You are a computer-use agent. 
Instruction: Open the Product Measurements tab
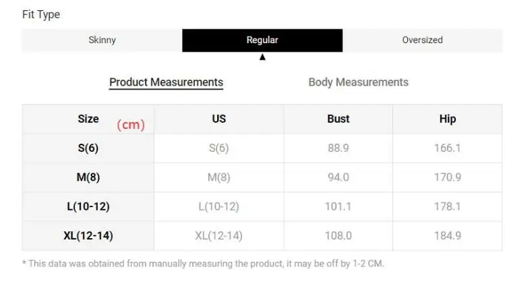[166, 82]
